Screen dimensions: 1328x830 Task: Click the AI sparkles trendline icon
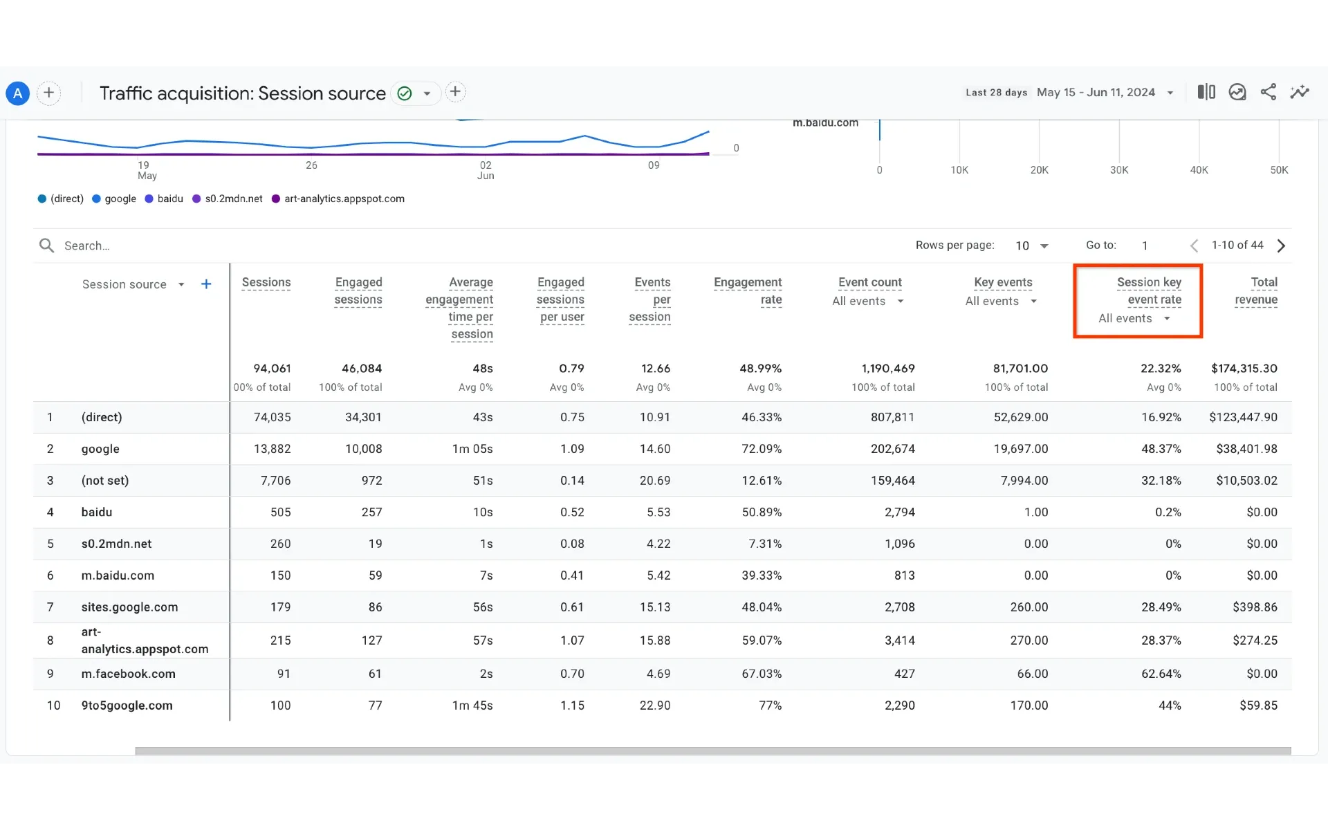coord(1300,92)
